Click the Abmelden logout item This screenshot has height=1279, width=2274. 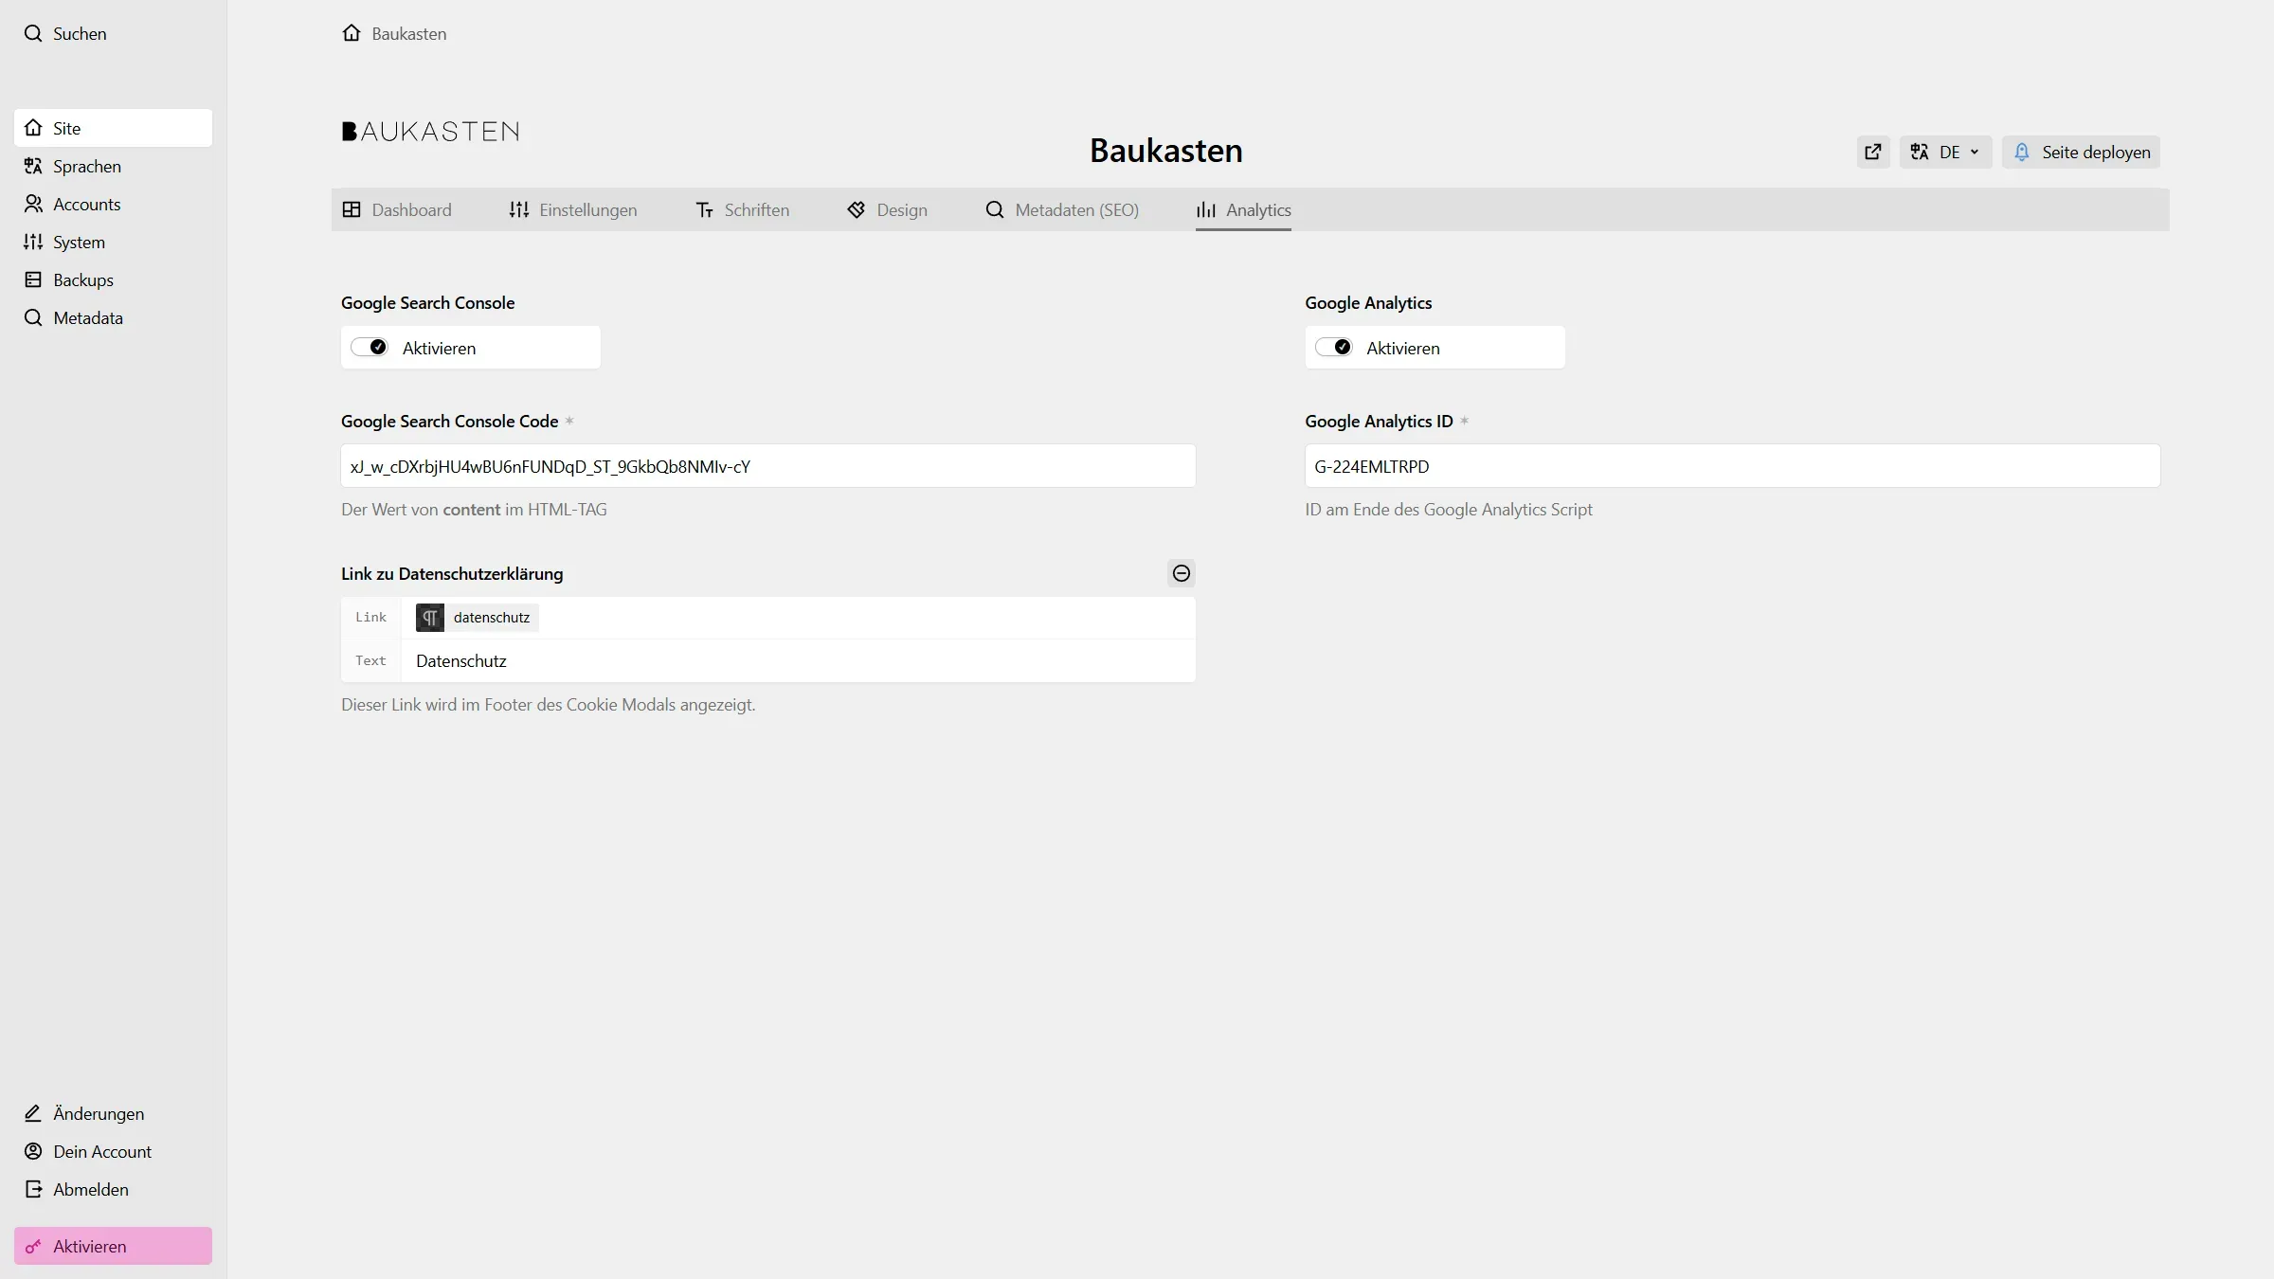click(x=90, y=1189)
